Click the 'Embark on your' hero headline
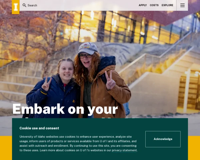The height and width of the screenshot is (160, 200). point(65,109)
